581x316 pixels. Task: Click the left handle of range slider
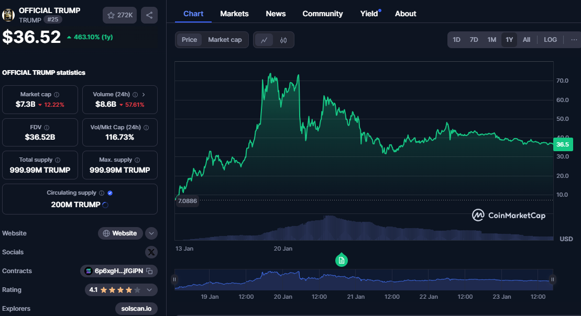coord(175,280)
